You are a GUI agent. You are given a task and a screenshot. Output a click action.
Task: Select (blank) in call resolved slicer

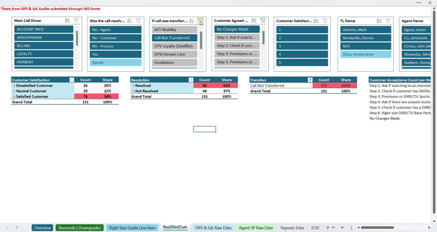click(116, 62)
